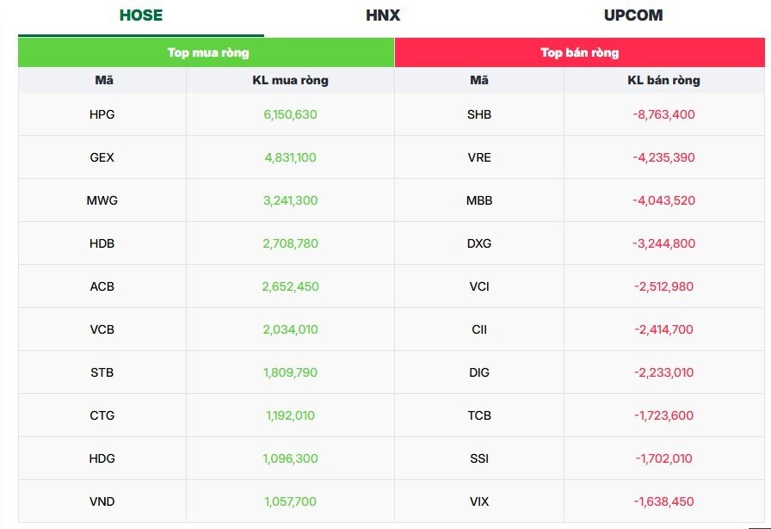
Task: Open the VCB ticker
Action: coord(102,329)
